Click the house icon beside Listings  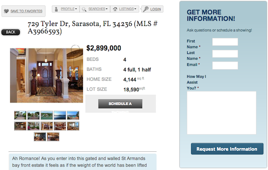point(115,9)
